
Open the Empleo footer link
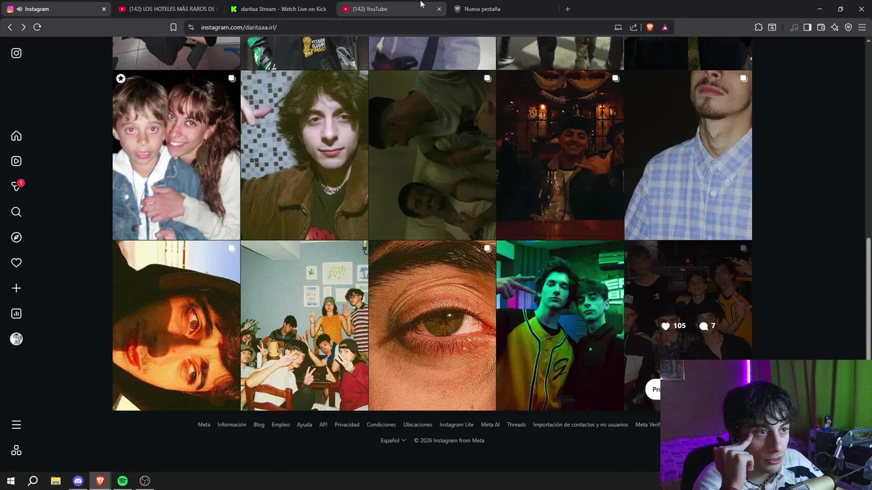pyautogui.click(x=281, y=425)
